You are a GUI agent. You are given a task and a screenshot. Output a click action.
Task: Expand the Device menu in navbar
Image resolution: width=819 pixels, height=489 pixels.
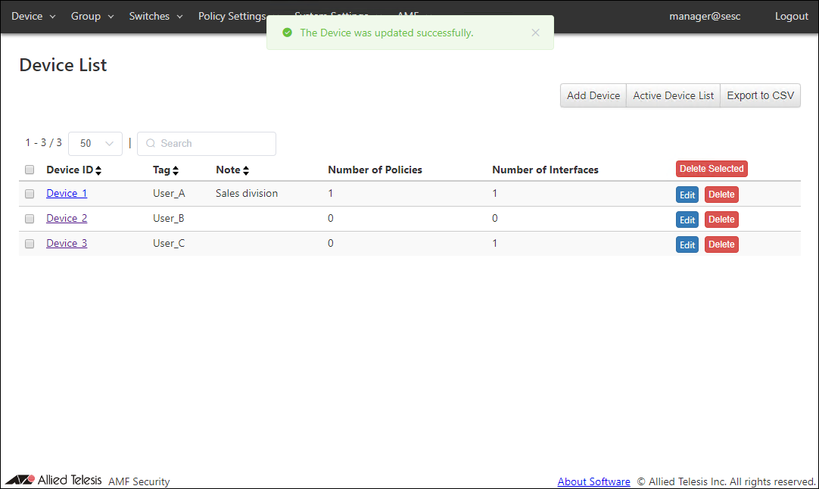coord(33,17)
